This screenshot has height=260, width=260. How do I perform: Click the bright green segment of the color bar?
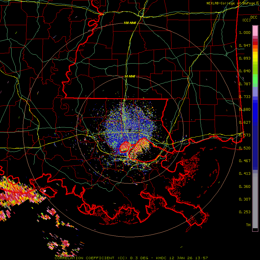pyautogui.click(x=255, y=79)
